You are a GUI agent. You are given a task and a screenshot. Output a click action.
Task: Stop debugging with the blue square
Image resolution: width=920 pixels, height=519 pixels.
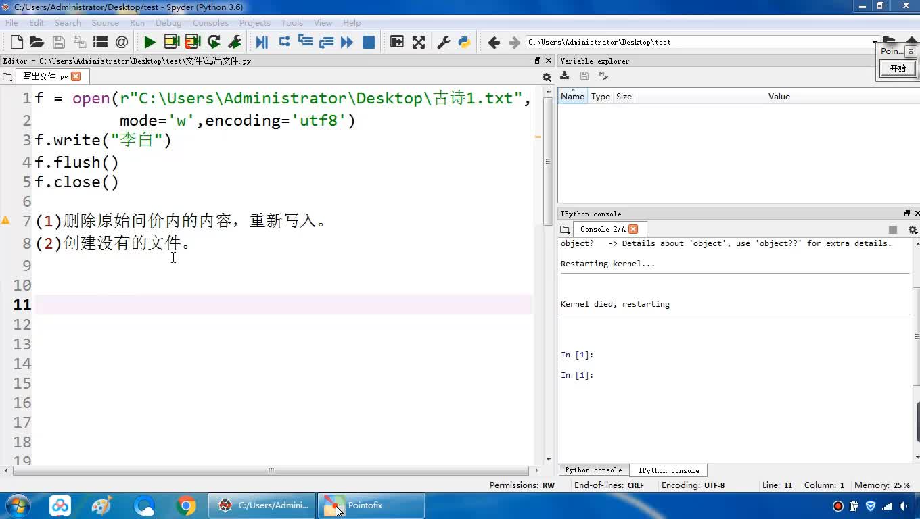coord(369,42)
